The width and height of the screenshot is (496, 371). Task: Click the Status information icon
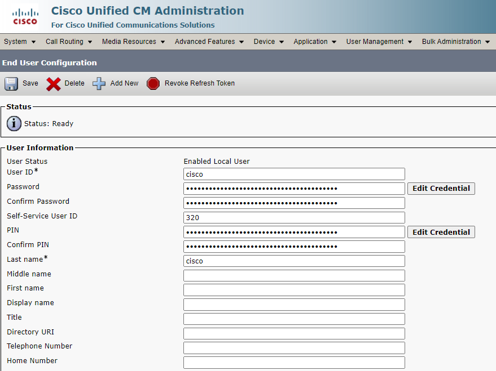tap(14, 123)
